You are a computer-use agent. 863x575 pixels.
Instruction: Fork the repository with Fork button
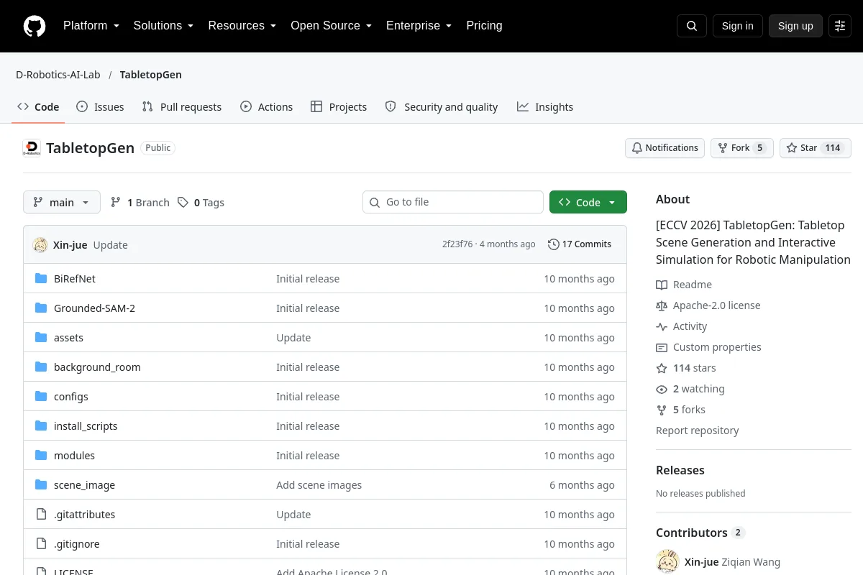(742, 148)
